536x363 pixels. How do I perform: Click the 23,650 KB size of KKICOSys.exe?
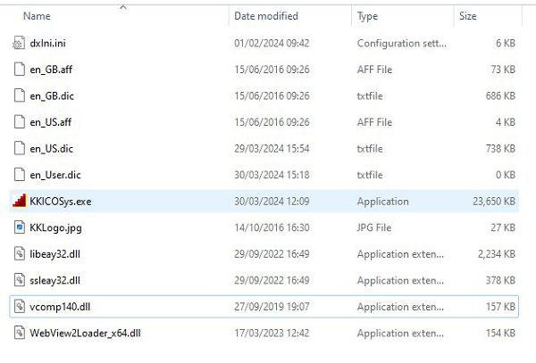(x=494, y=202)
